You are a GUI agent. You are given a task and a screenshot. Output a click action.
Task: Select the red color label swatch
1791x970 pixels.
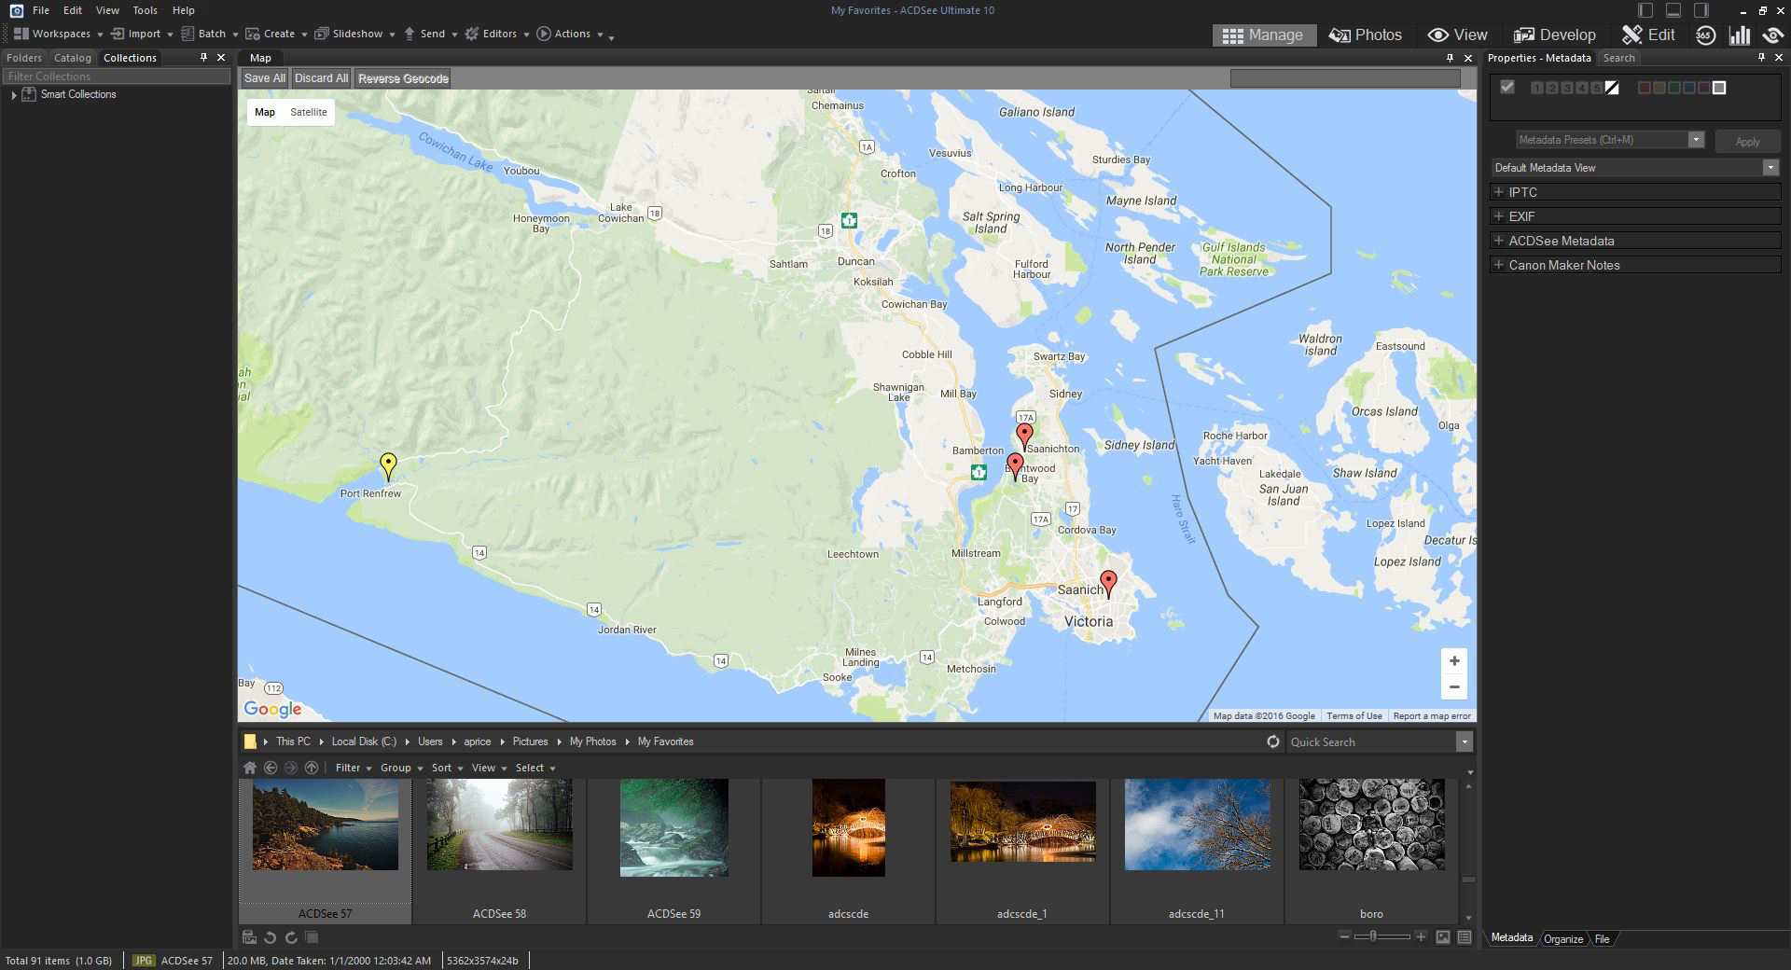(x=1645, y=88)
